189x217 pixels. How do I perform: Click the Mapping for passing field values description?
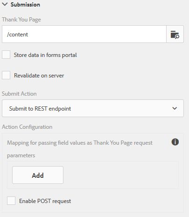tap(80, 149)
